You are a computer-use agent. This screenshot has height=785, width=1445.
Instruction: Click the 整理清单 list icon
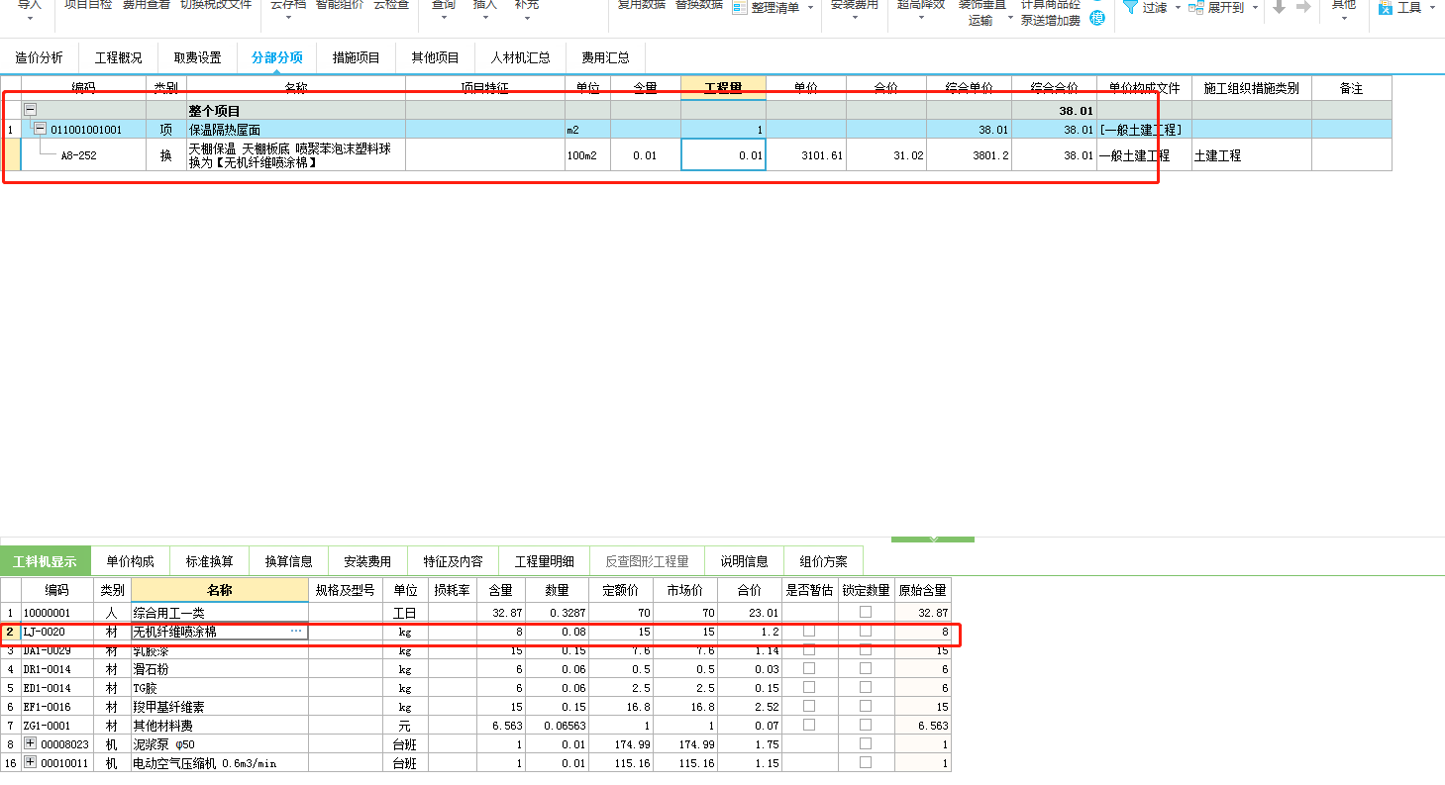coord(740,7)
